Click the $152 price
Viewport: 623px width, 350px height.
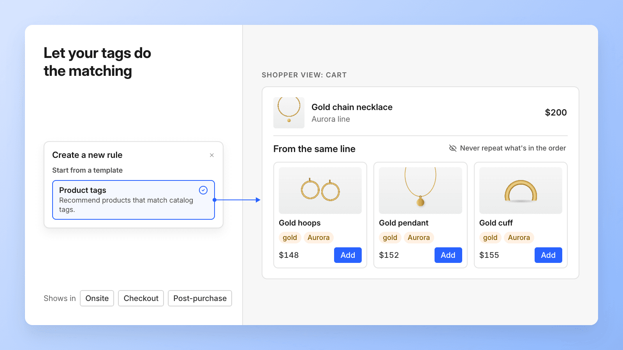(389, 255)
